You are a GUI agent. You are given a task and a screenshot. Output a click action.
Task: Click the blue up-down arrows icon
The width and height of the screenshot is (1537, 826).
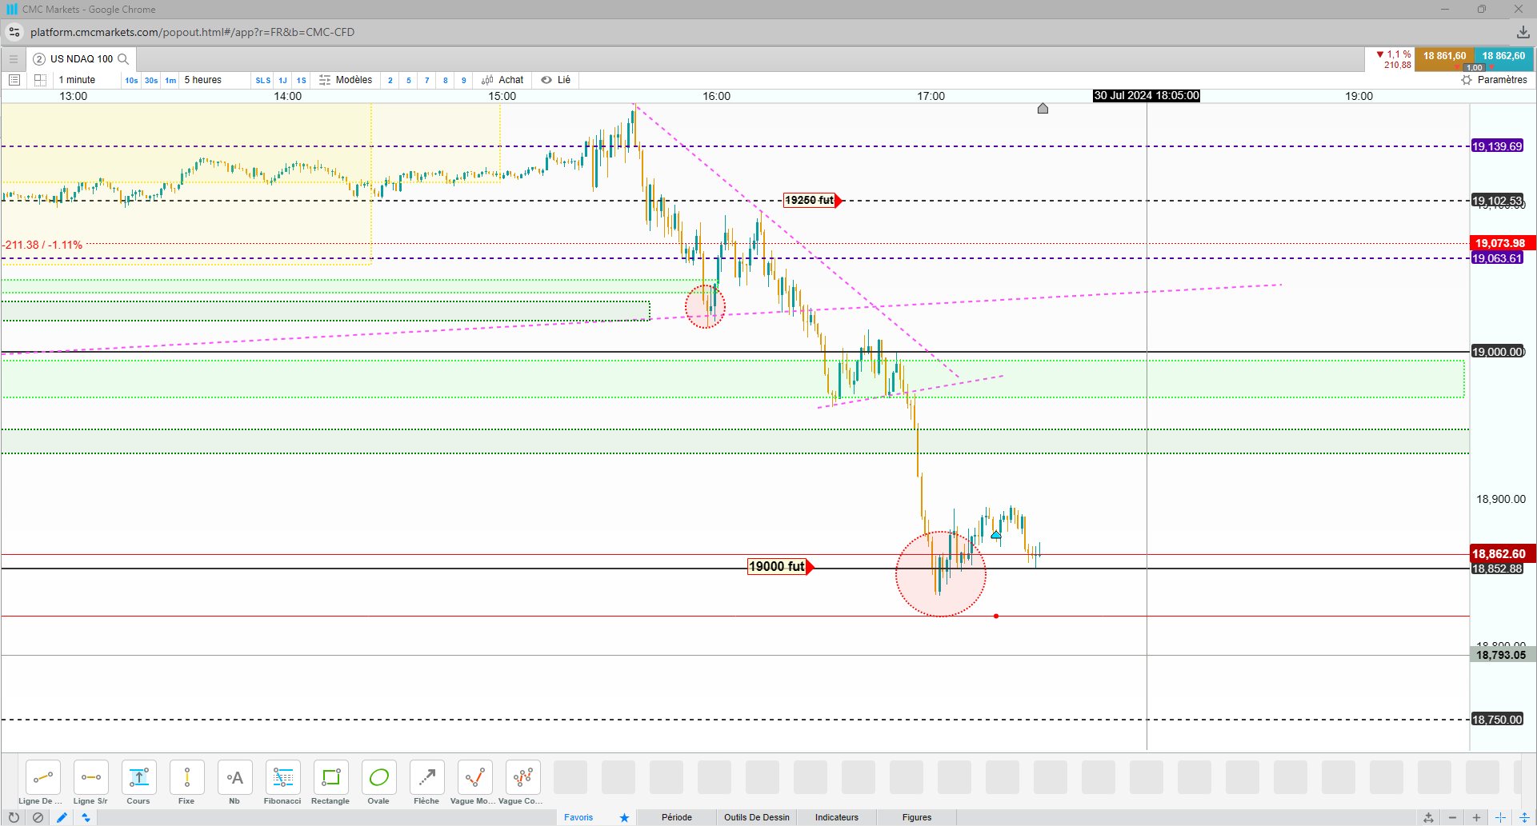[x=86, y=817]
